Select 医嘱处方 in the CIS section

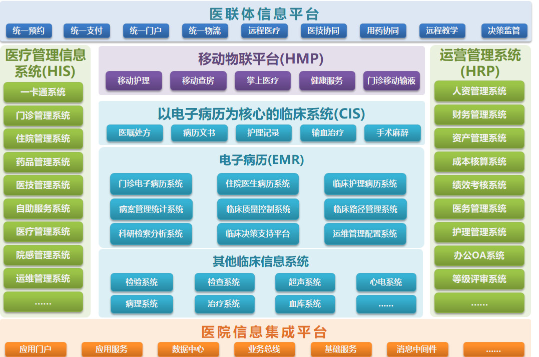tap(135, 133)
